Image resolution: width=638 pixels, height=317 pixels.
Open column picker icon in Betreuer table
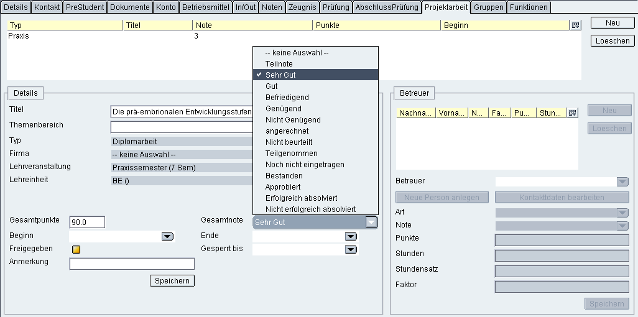click(x=573, y=113)
